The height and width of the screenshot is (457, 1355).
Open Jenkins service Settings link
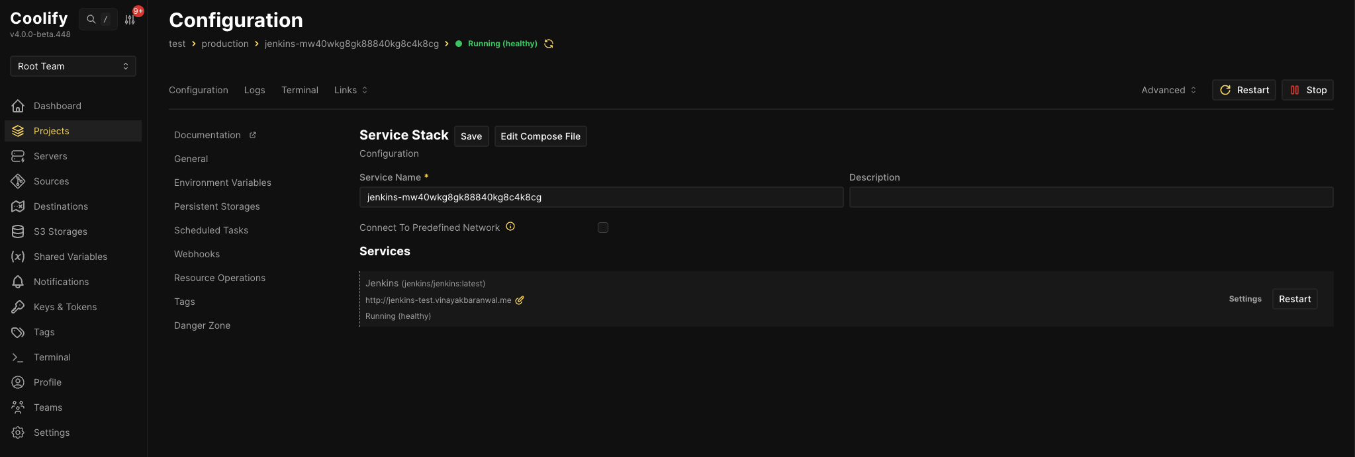pos(1245,299)
